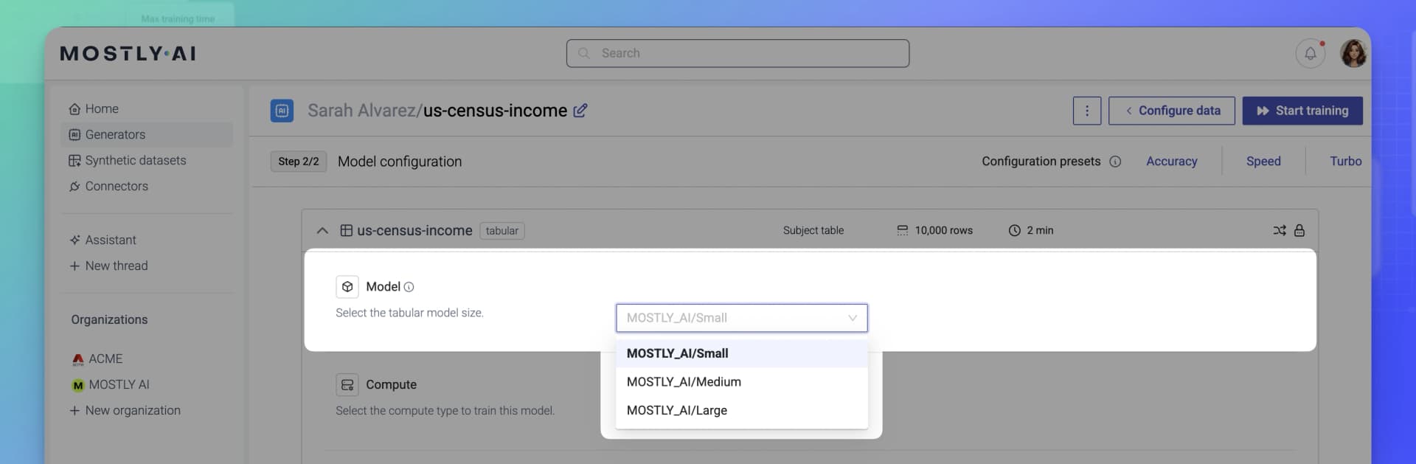Open the model size dropdown
1416x464 pixels.
[741, 318]
